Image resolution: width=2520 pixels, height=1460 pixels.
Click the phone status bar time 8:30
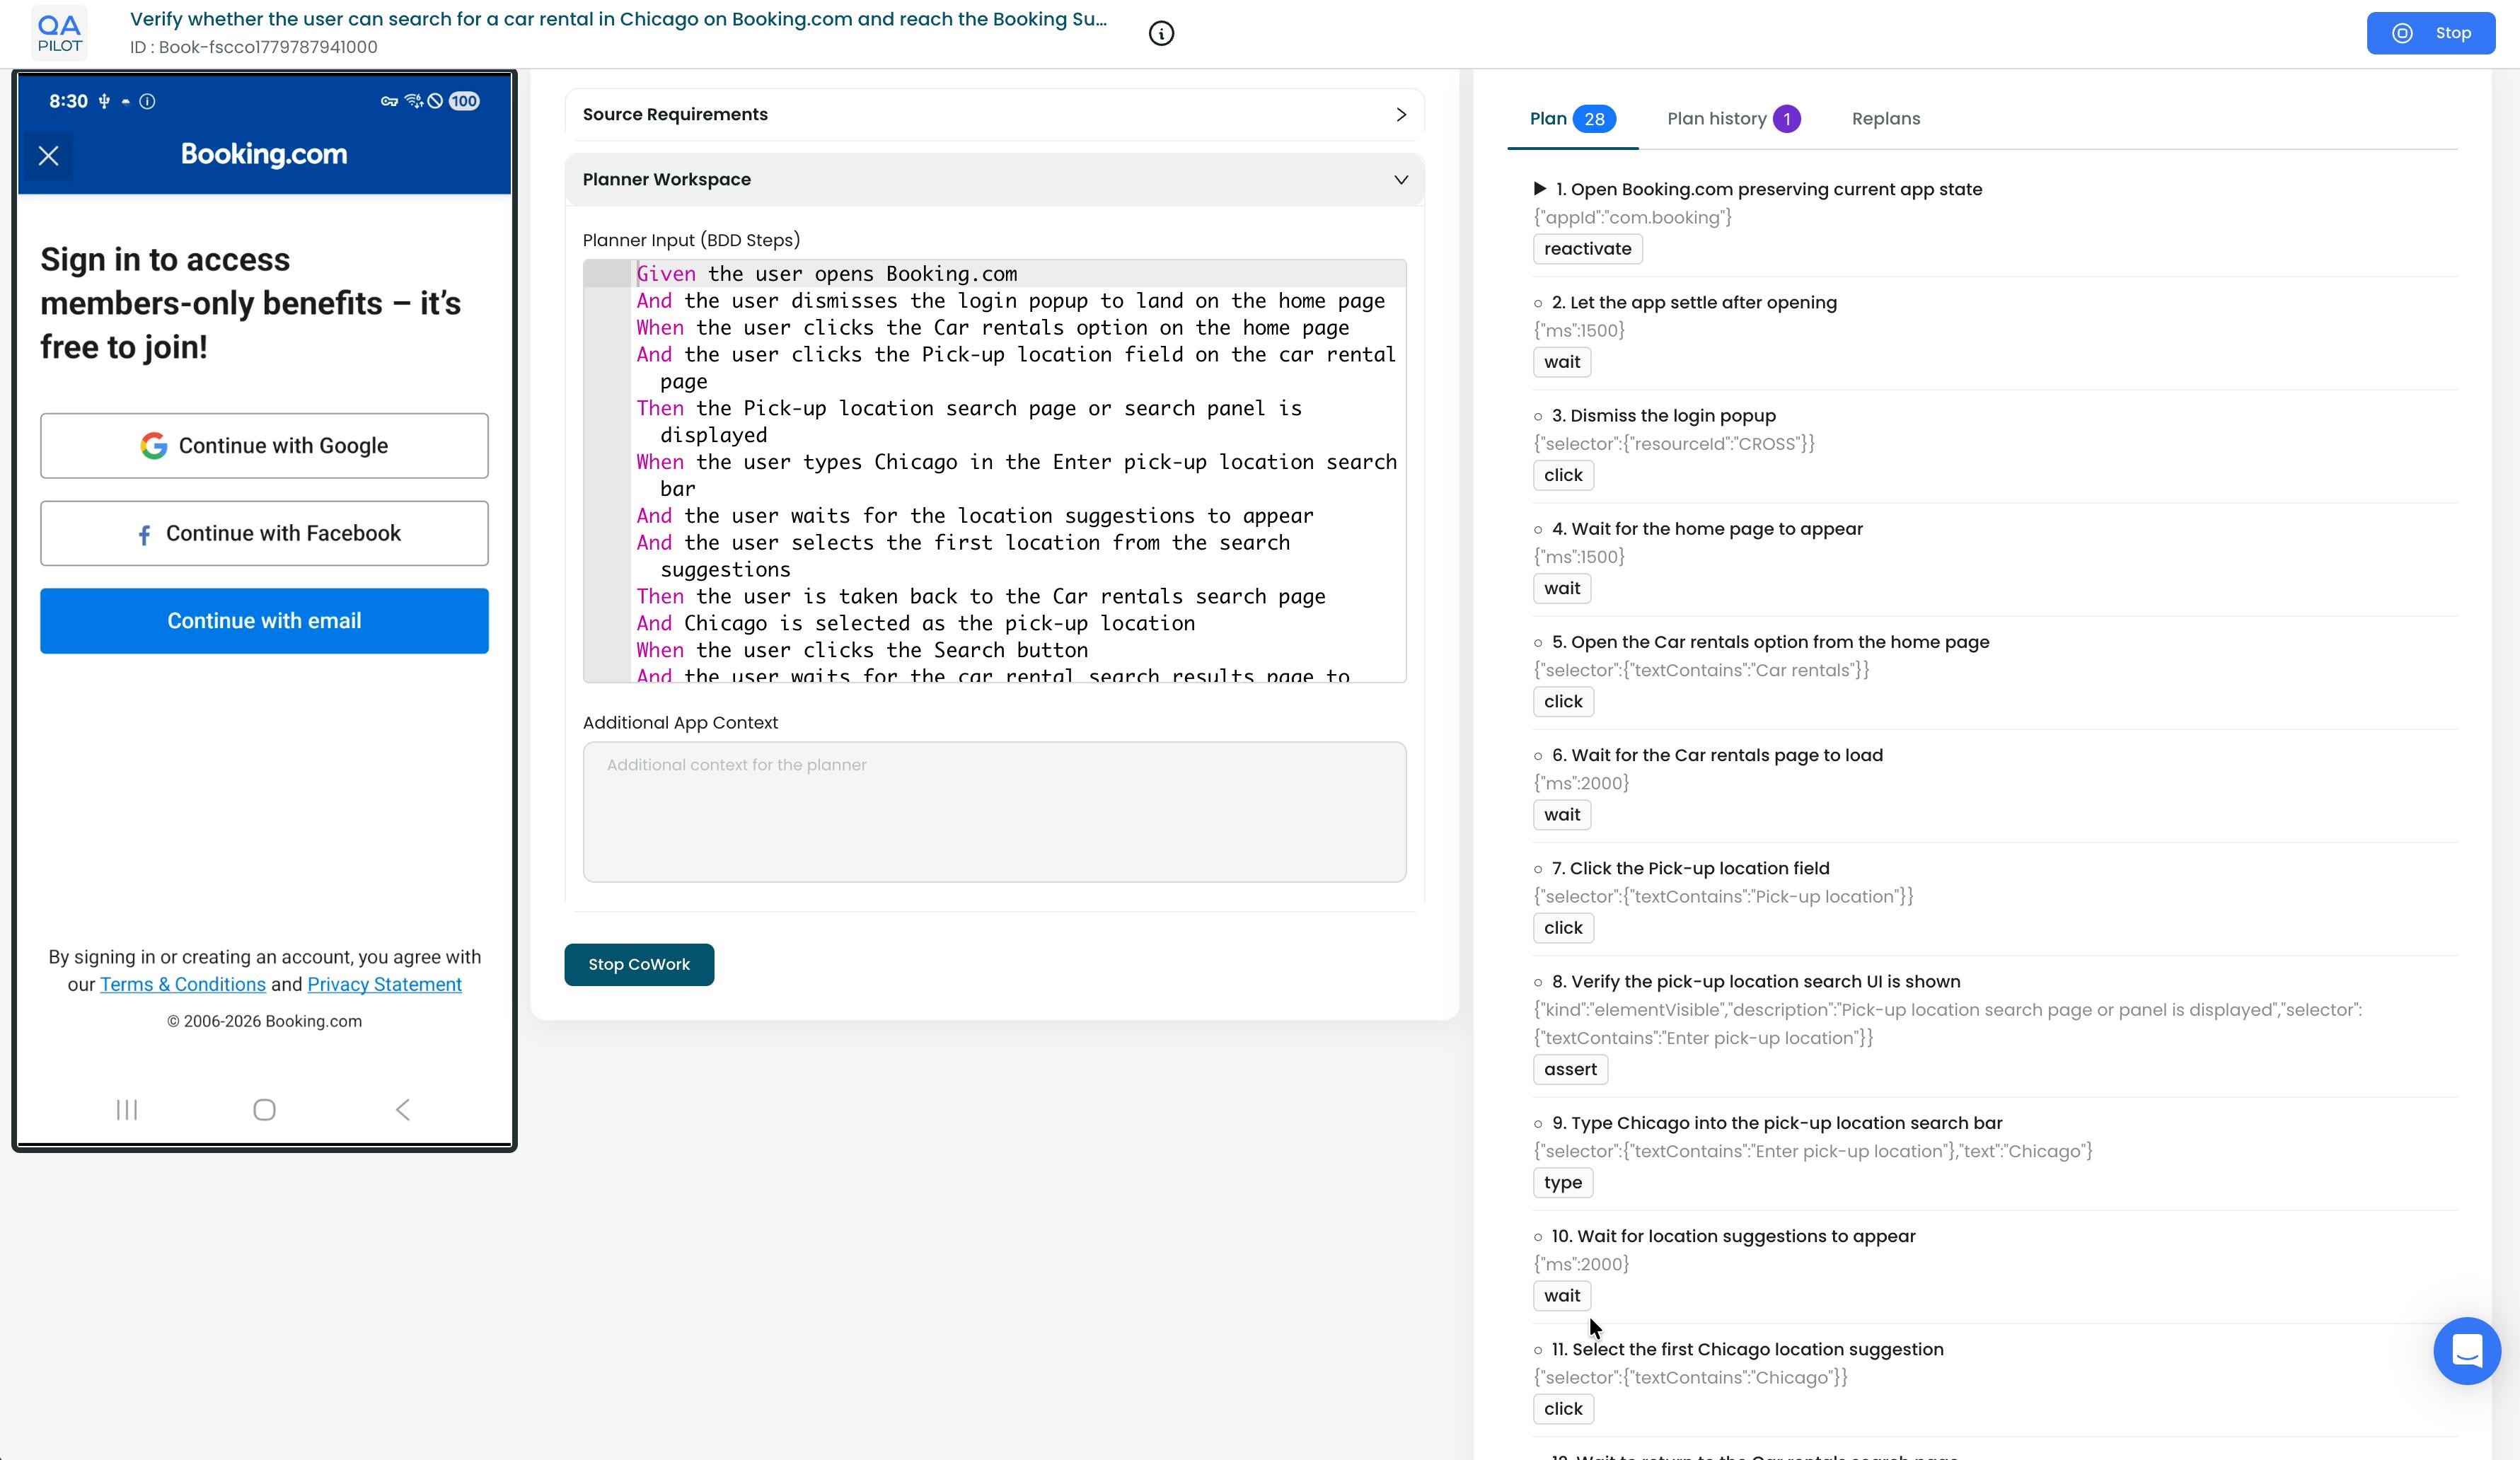pyautogui.click(x=68, y=101)
